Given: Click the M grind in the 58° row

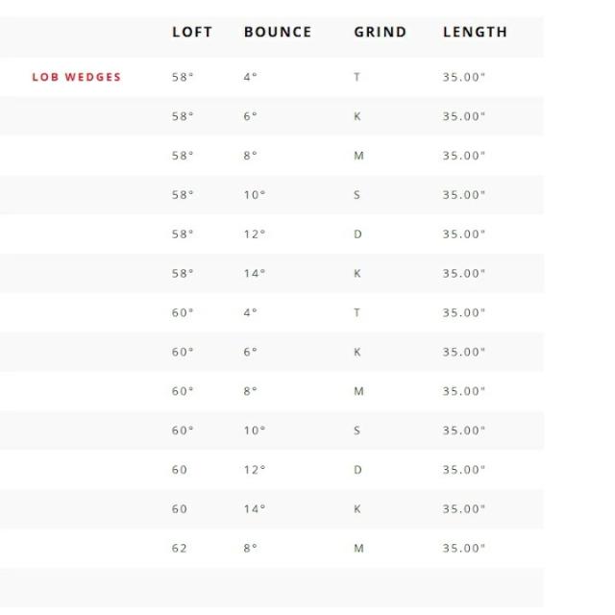Looking at the screenshot, I should click(x=358, y=156).
